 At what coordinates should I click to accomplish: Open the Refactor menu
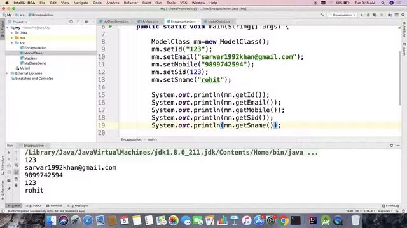click(130, 3)
